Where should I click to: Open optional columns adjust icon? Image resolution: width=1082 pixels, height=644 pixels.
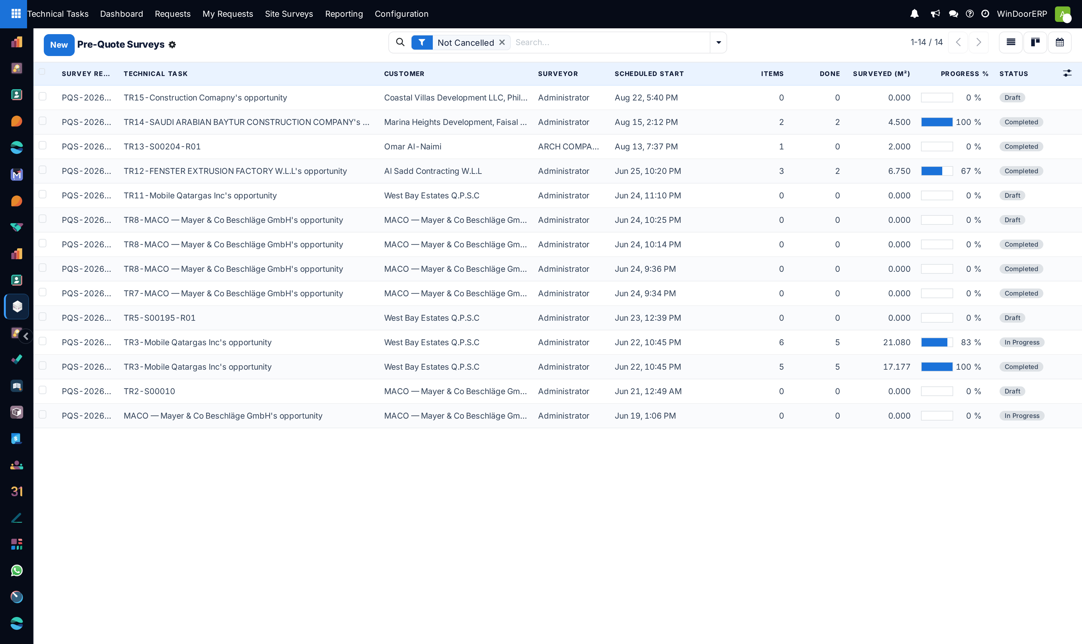(1067, 73)
